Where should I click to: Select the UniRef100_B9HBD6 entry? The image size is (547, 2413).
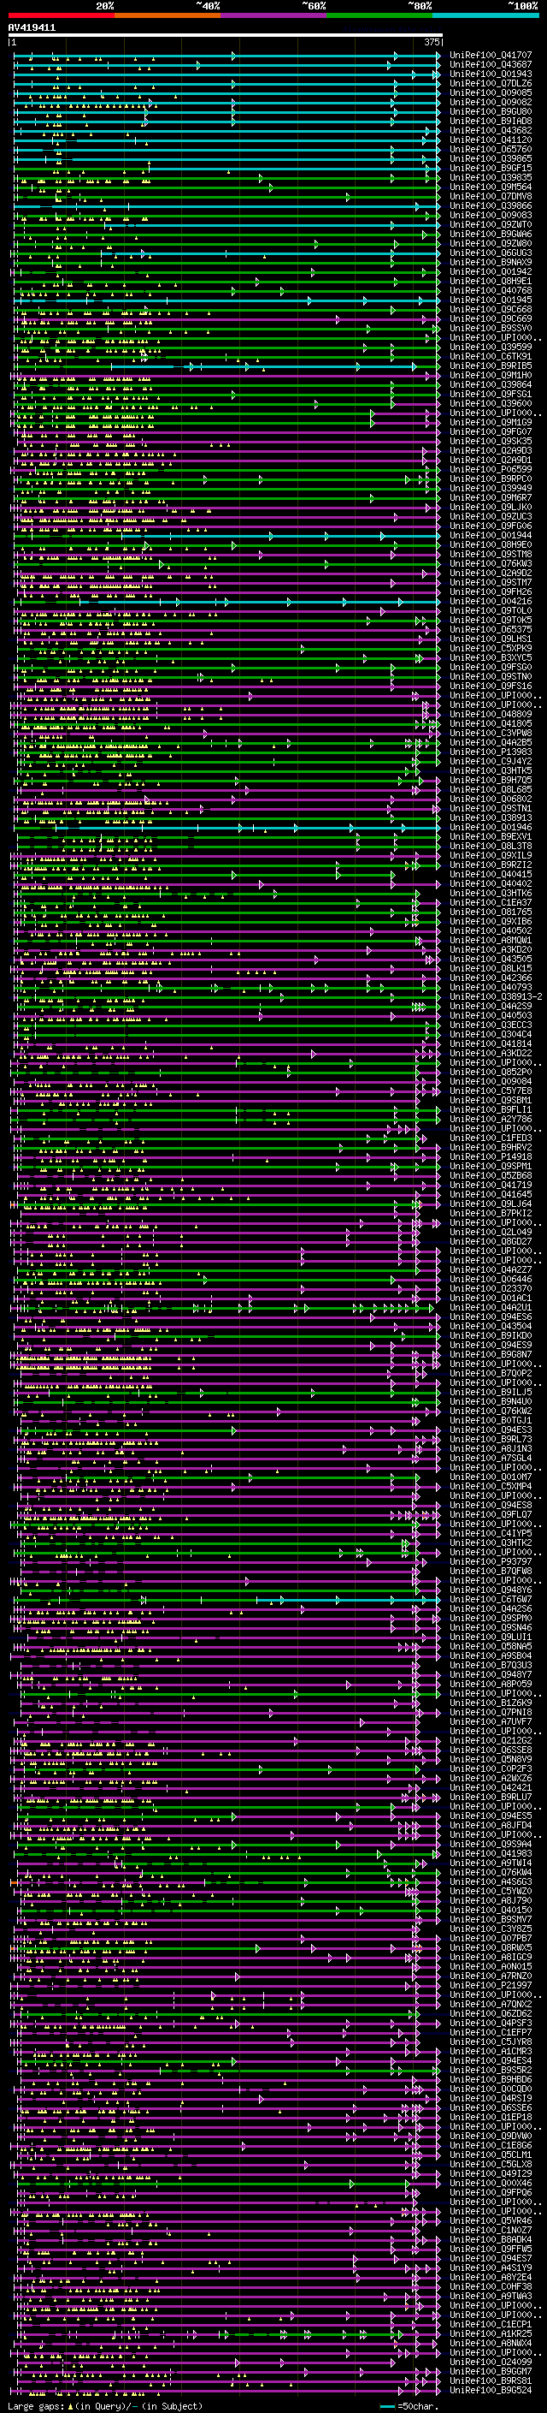490,2079
